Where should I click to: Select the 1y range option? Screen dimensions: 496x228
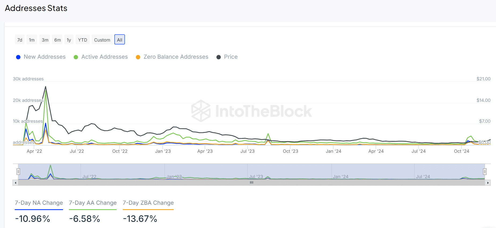[x=69, y=40]
